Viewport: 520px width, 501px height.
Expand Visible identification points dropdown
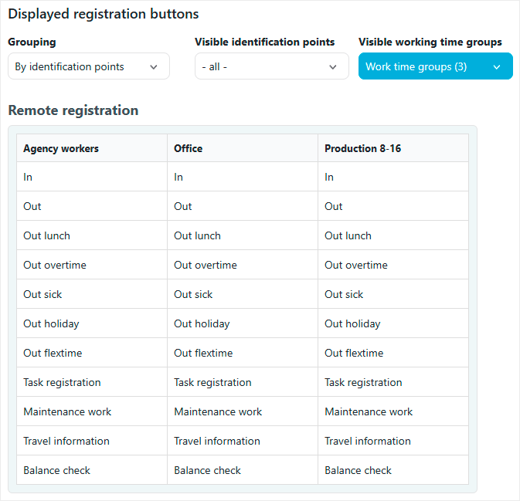pos(271,66)
